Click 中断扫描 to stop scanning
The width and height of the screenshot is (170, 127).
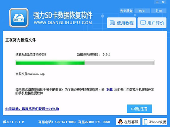click(139, 109)
